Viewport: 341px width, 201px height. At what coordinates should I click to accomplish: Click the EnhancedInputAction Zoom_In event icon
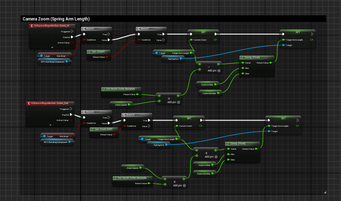click(x=32, y=26)
